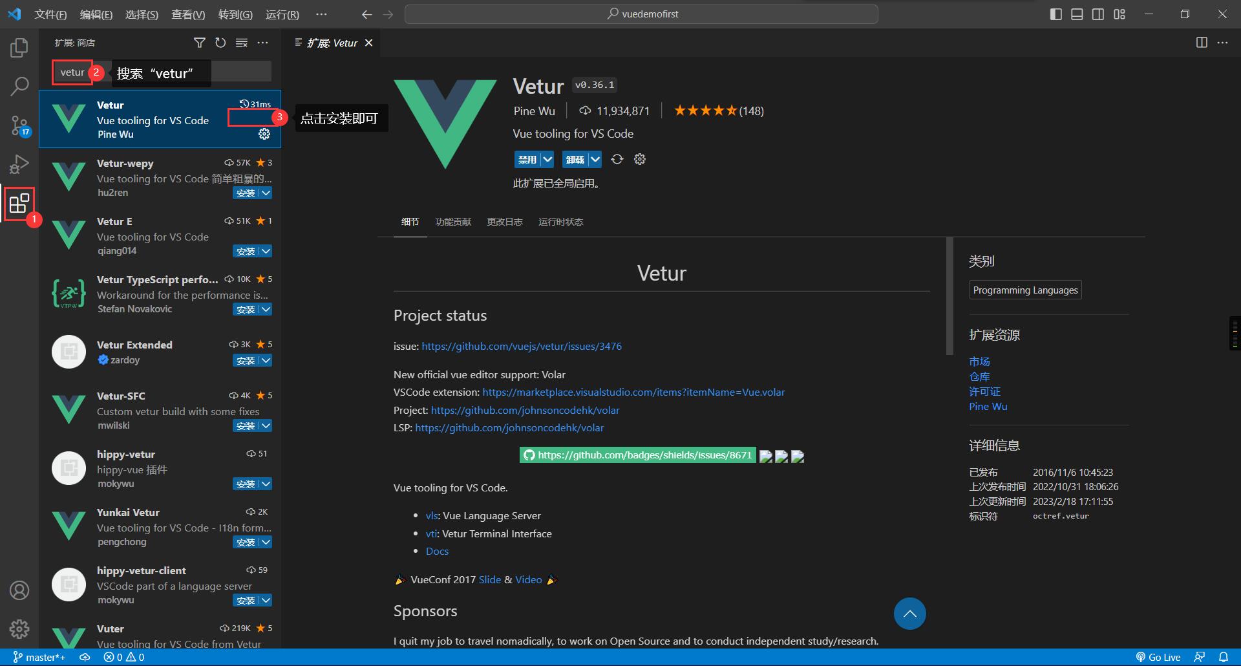Open install dropdown for Vetur-wepy

[x=266, y=193]
